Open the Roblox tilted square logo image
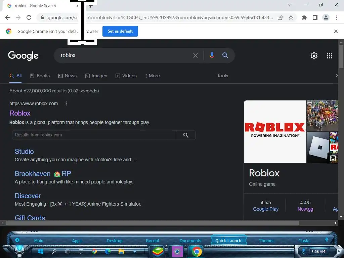 [x=318, y=147]
